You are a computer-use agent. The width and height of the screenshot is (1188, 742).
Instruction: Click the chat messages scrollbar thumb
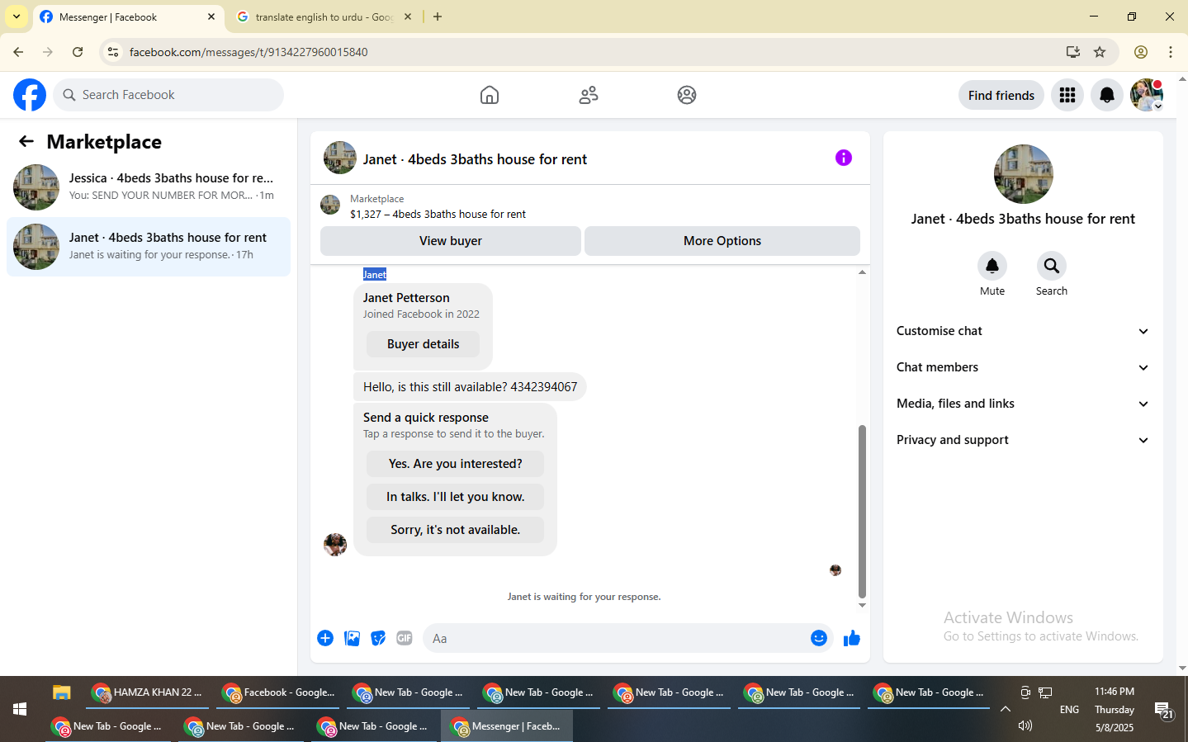[862, 511]
